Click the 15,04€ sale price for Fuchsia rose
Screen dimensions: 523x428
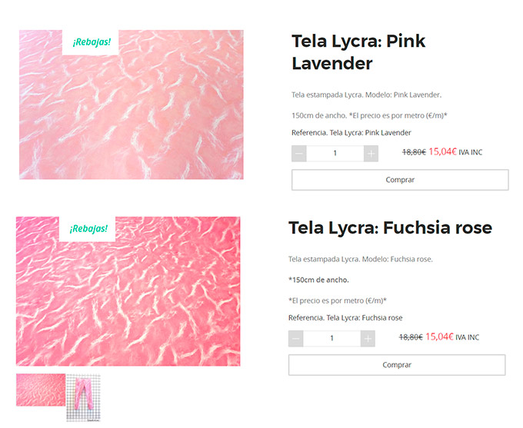(x=439, y=337)
